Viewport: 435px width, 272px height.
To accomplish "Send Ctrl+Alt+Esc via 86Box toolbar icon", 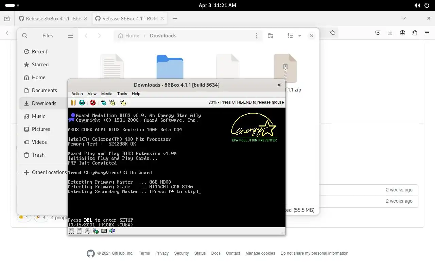I will click(112, 103).
